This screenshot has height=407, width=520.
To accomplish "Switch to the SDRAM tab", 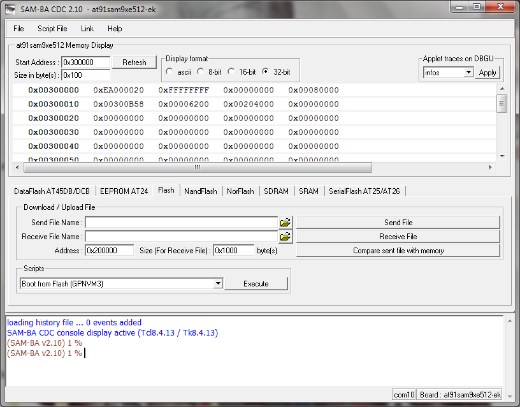I will pos(277,191).
